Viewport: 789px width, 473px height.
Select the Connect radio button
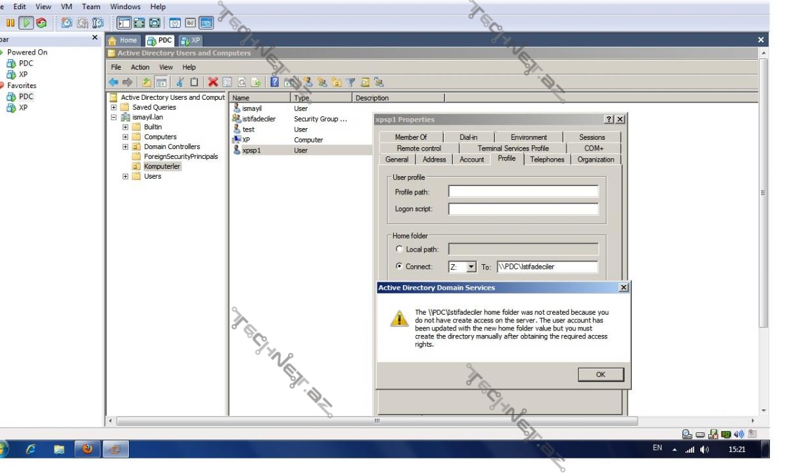tap(398, 267)
